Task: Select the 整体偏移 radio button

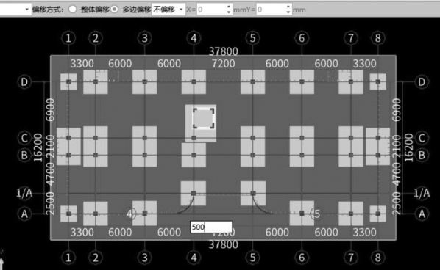Action: click(x=73, y=10)
